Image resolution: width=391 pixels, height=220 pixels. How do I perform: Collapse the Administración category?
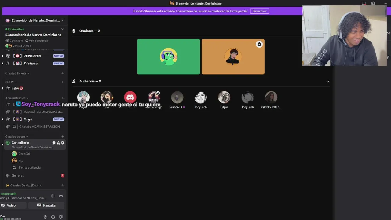tap(17, 98)
